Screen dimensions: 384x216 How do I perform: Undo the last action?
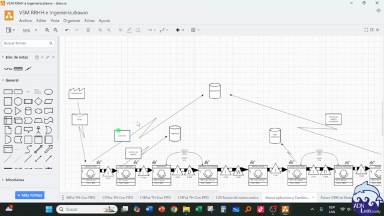tap(67, 30)
